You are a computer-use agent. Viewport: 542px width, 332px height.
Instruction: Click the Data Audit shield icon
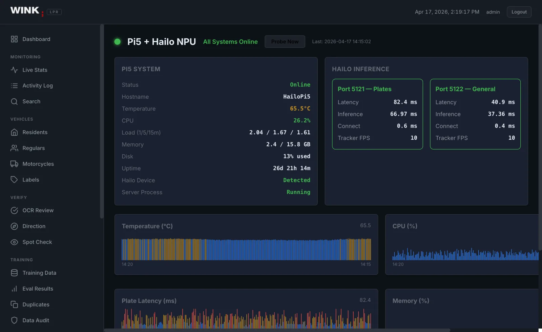tap(14, 320)
